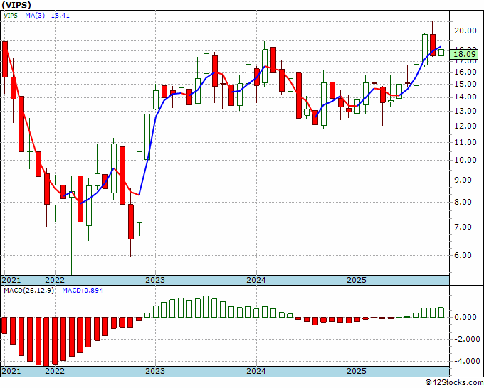Viewport: 484px width, 388px height.
Task: Click the 12.00 price axis label
Action: click(x=465, y=126)
